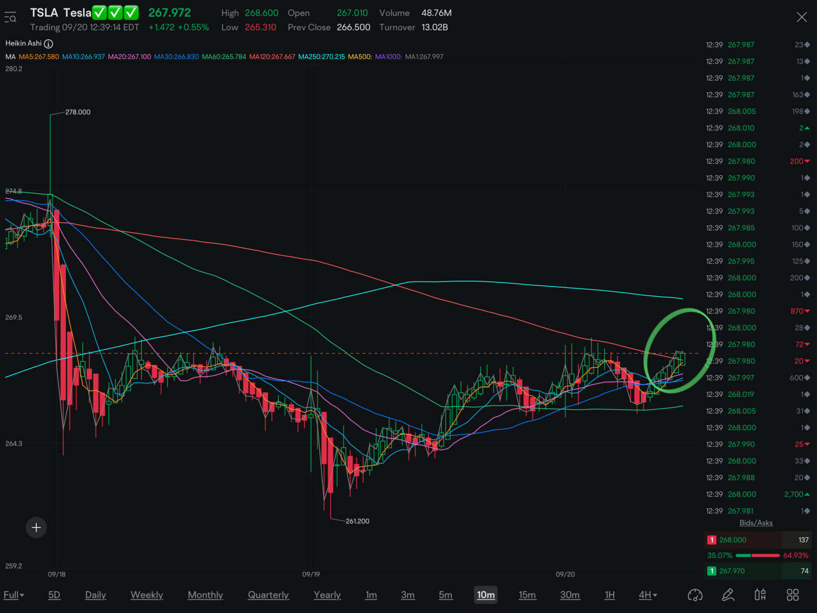Click the Prev Close 266.500 value
This screenshot has width=817, height=613.
point(353,27)
